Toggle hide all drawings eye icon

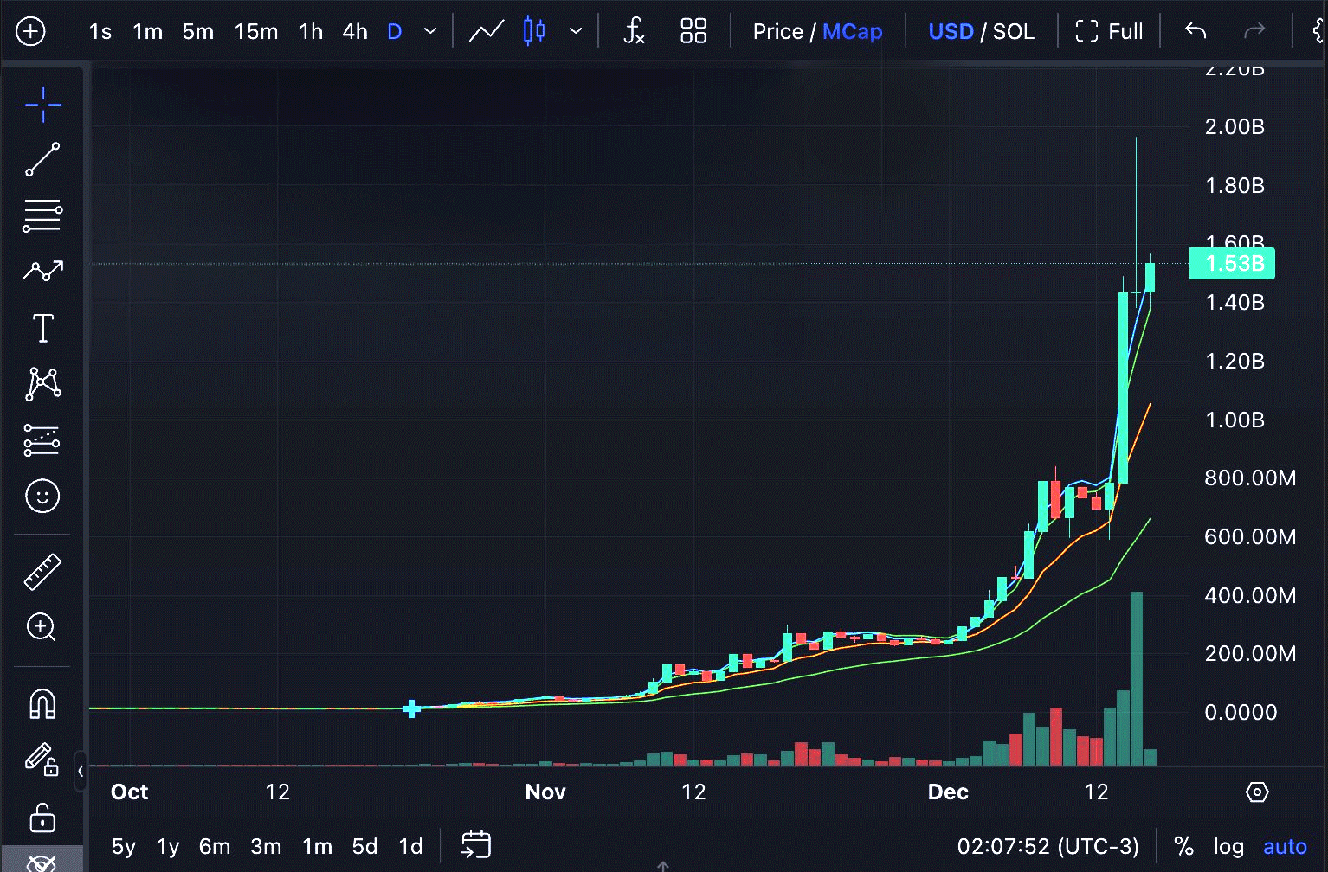point(42,862)
